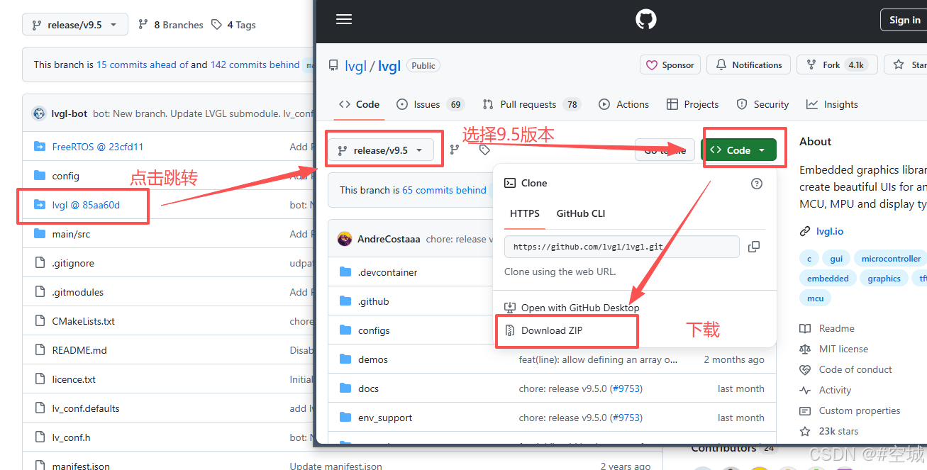
Task: Click AndreCostaaa author avatar
Action: click(345, 239)
